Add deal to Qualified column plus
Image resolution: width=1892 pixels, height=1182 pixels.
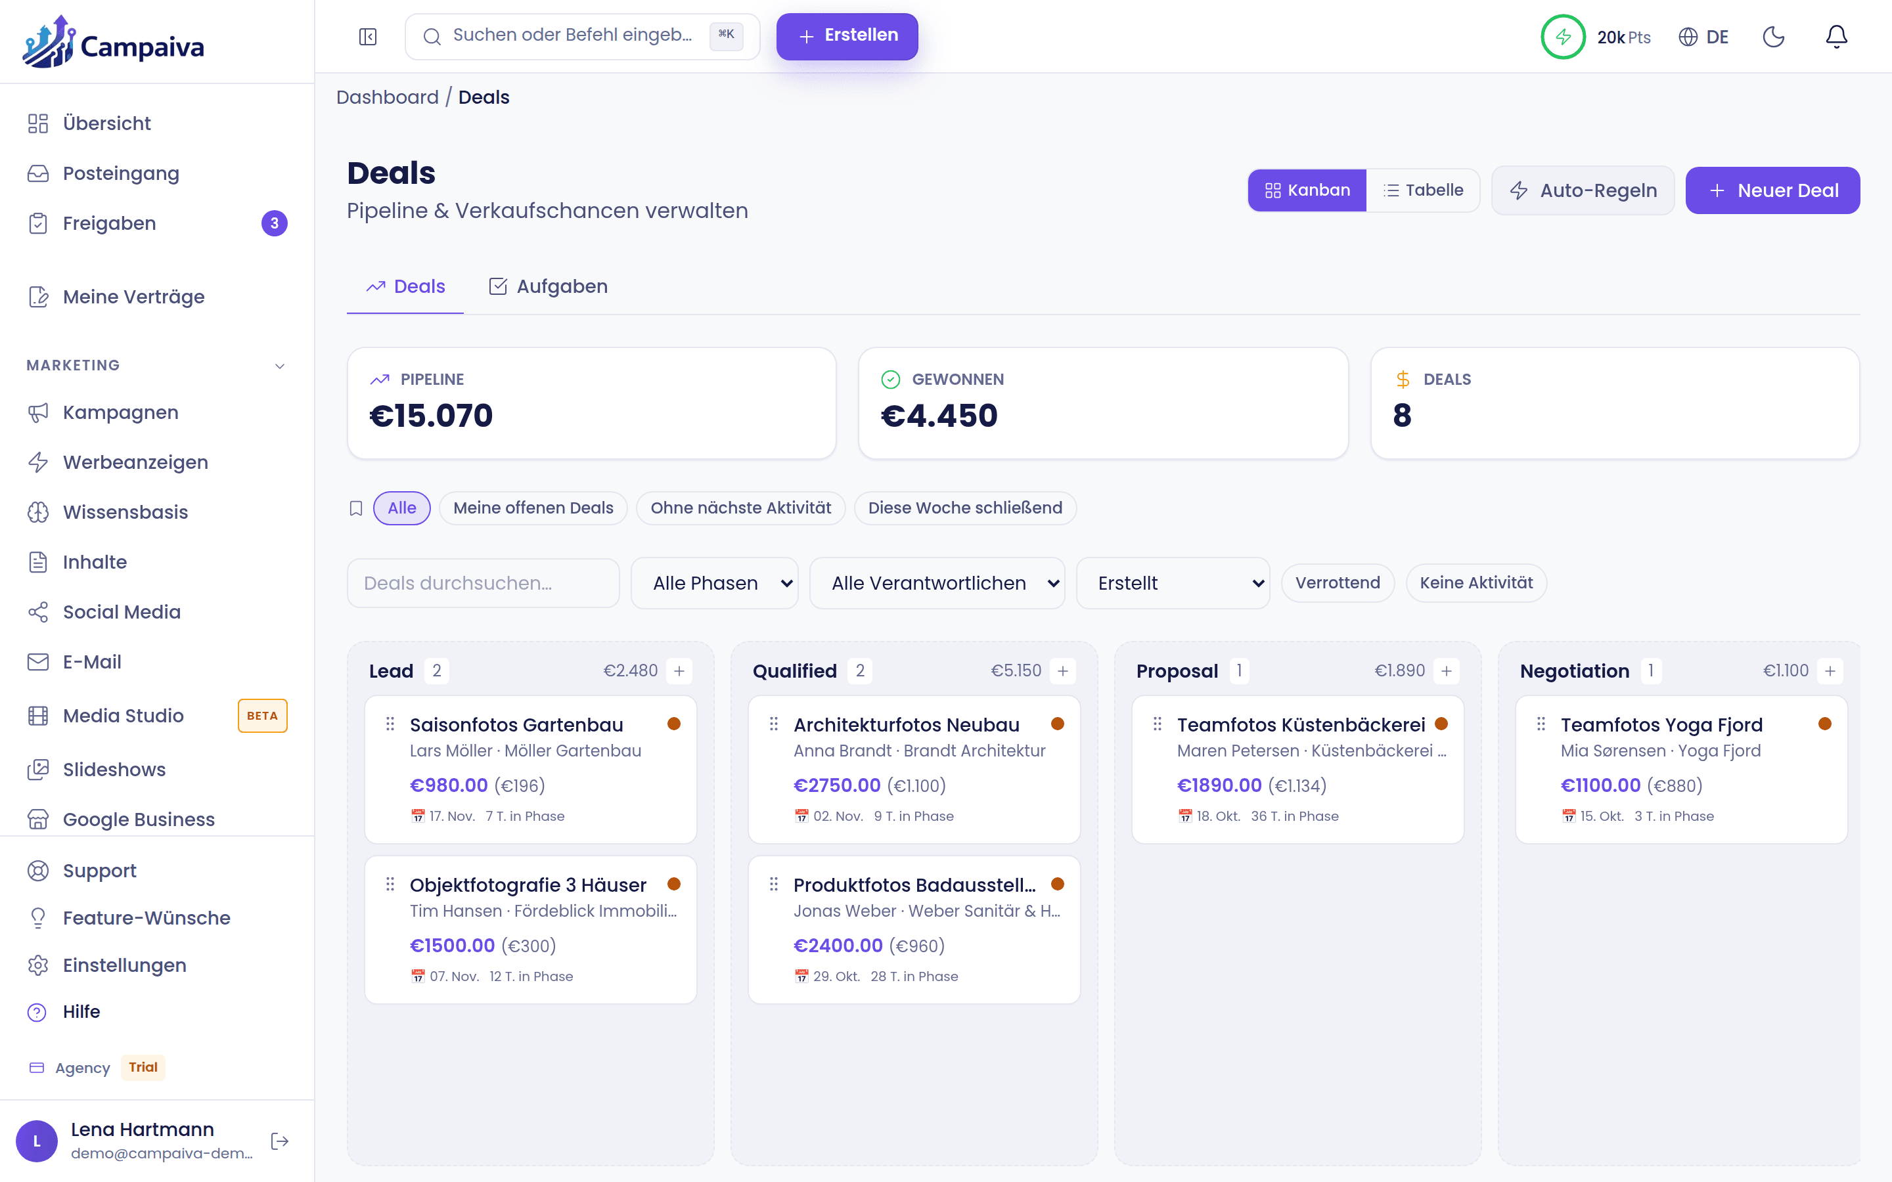tap(1062, 670)
